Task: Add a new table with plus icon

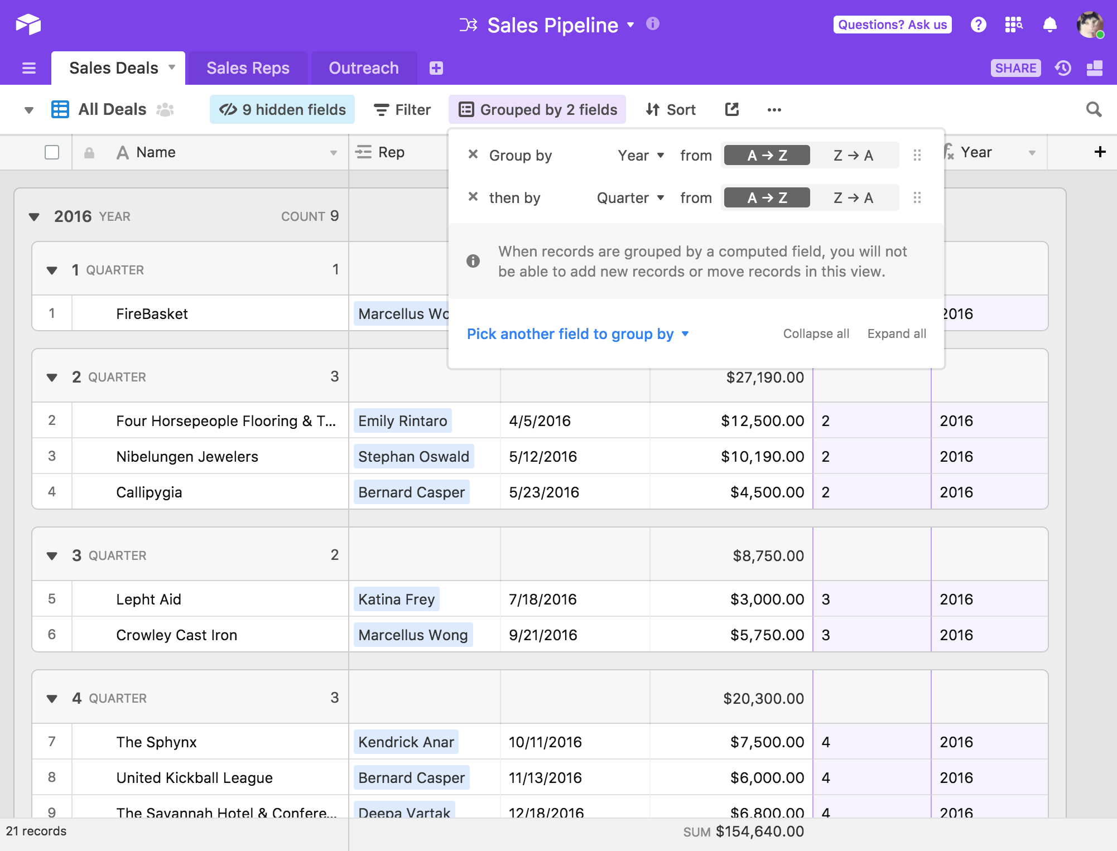Action: (436, 68)
